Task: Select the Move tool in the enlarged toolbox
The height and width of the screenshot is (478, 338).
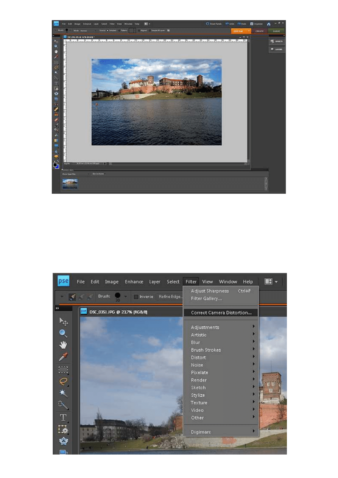Action: coord(63,321)
